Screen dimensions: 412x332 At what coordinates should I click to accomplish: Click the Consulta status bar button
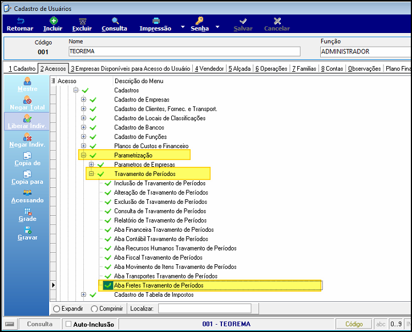tap(40, 324)
